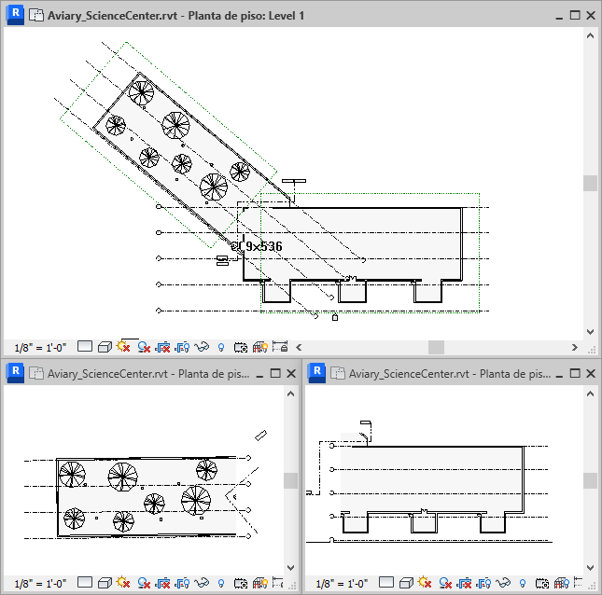Viewport: 602px width, 595px height.
Task: Activate the building-only window title bar
Action: [x=450, y=374]
